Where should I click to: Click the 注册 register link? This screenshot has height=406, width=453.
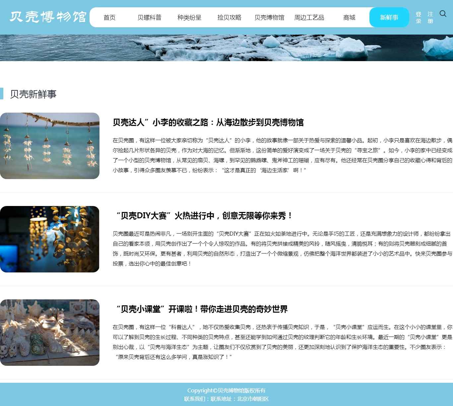430,18
